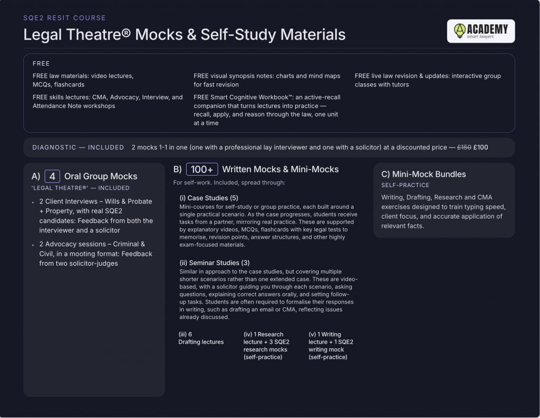Click the struck-through £150 price
The image size is (540, 418).
point(464,148)
